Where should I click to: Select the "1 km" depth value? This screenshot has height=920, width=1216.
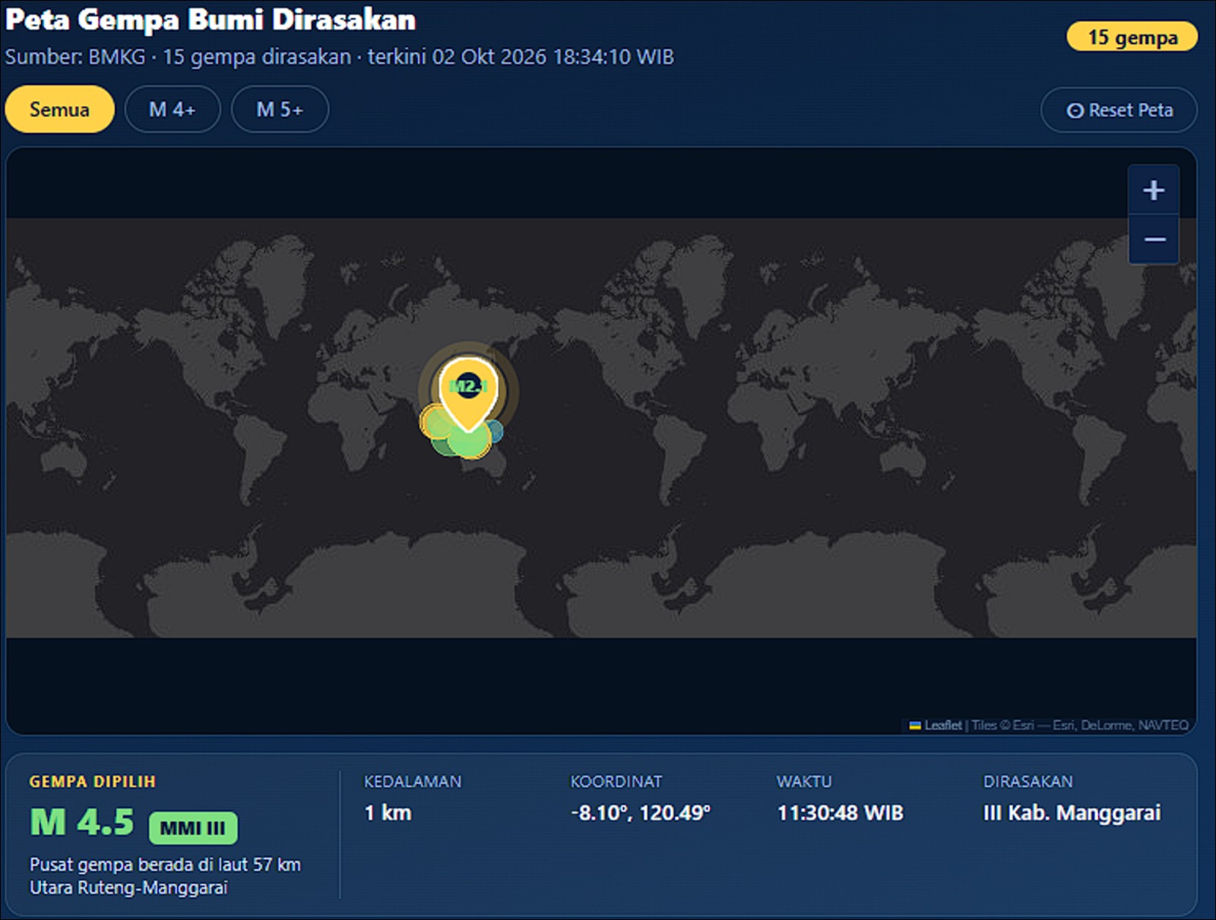[x=388, y=813]
